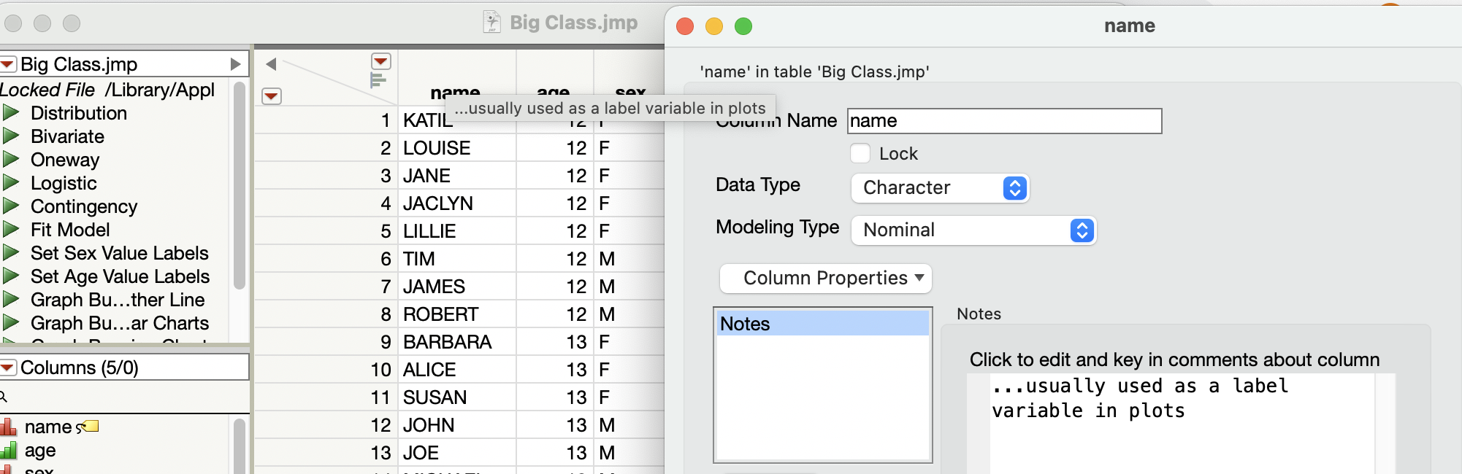Click the JACLYN cell
The width and height of the screenshot is (1462, 474).
(x=457, y=203)
